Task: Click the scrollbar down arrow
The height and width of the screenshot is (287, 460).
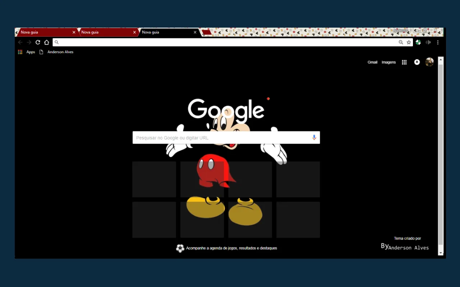Action: (x=441, y=253)
